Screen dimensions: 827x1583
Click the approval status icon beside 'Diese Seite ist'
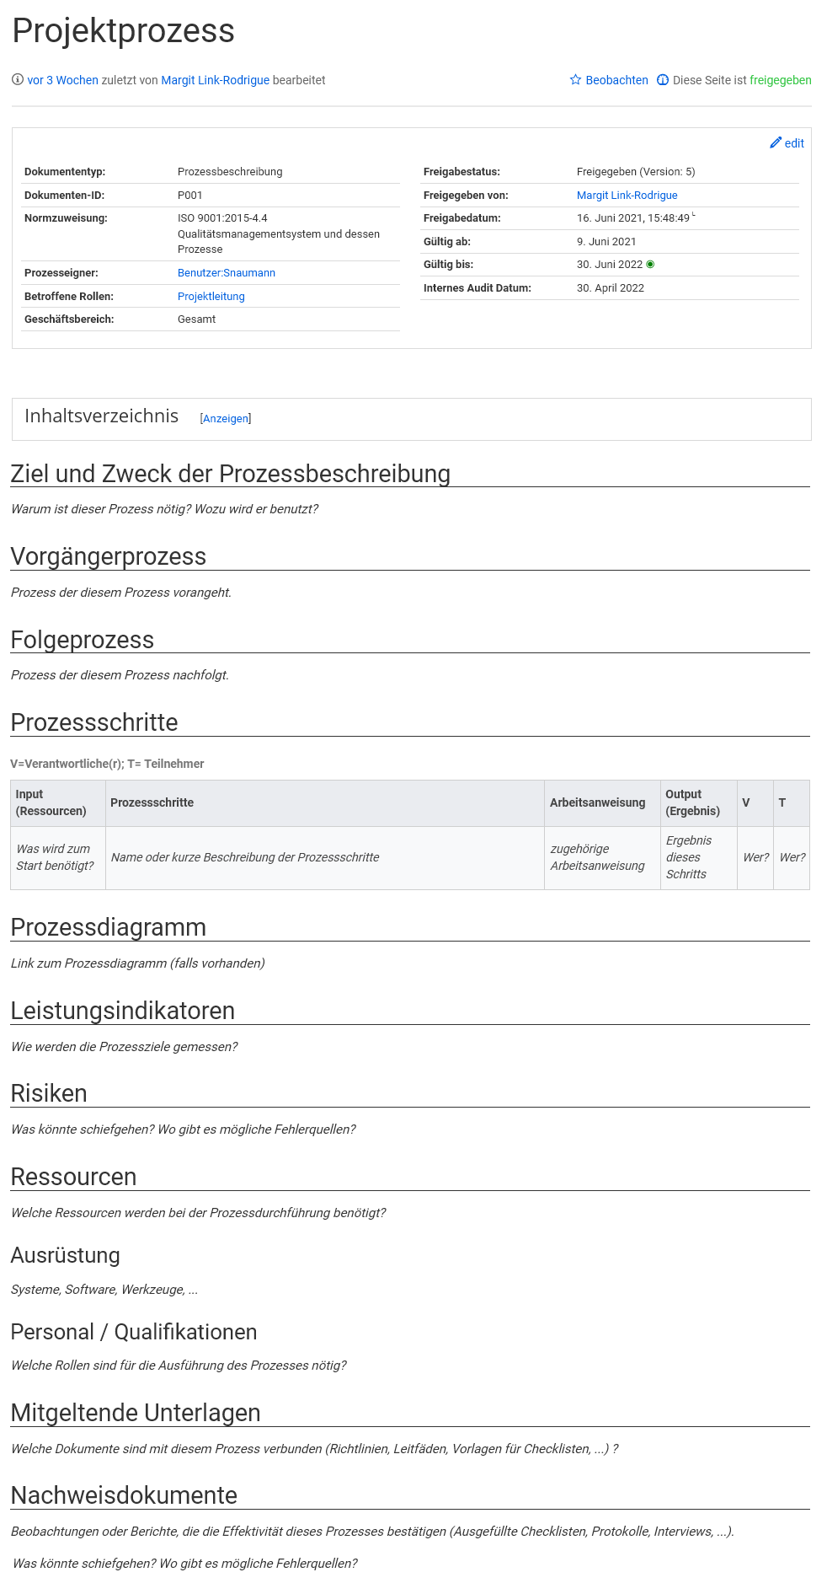663,80
